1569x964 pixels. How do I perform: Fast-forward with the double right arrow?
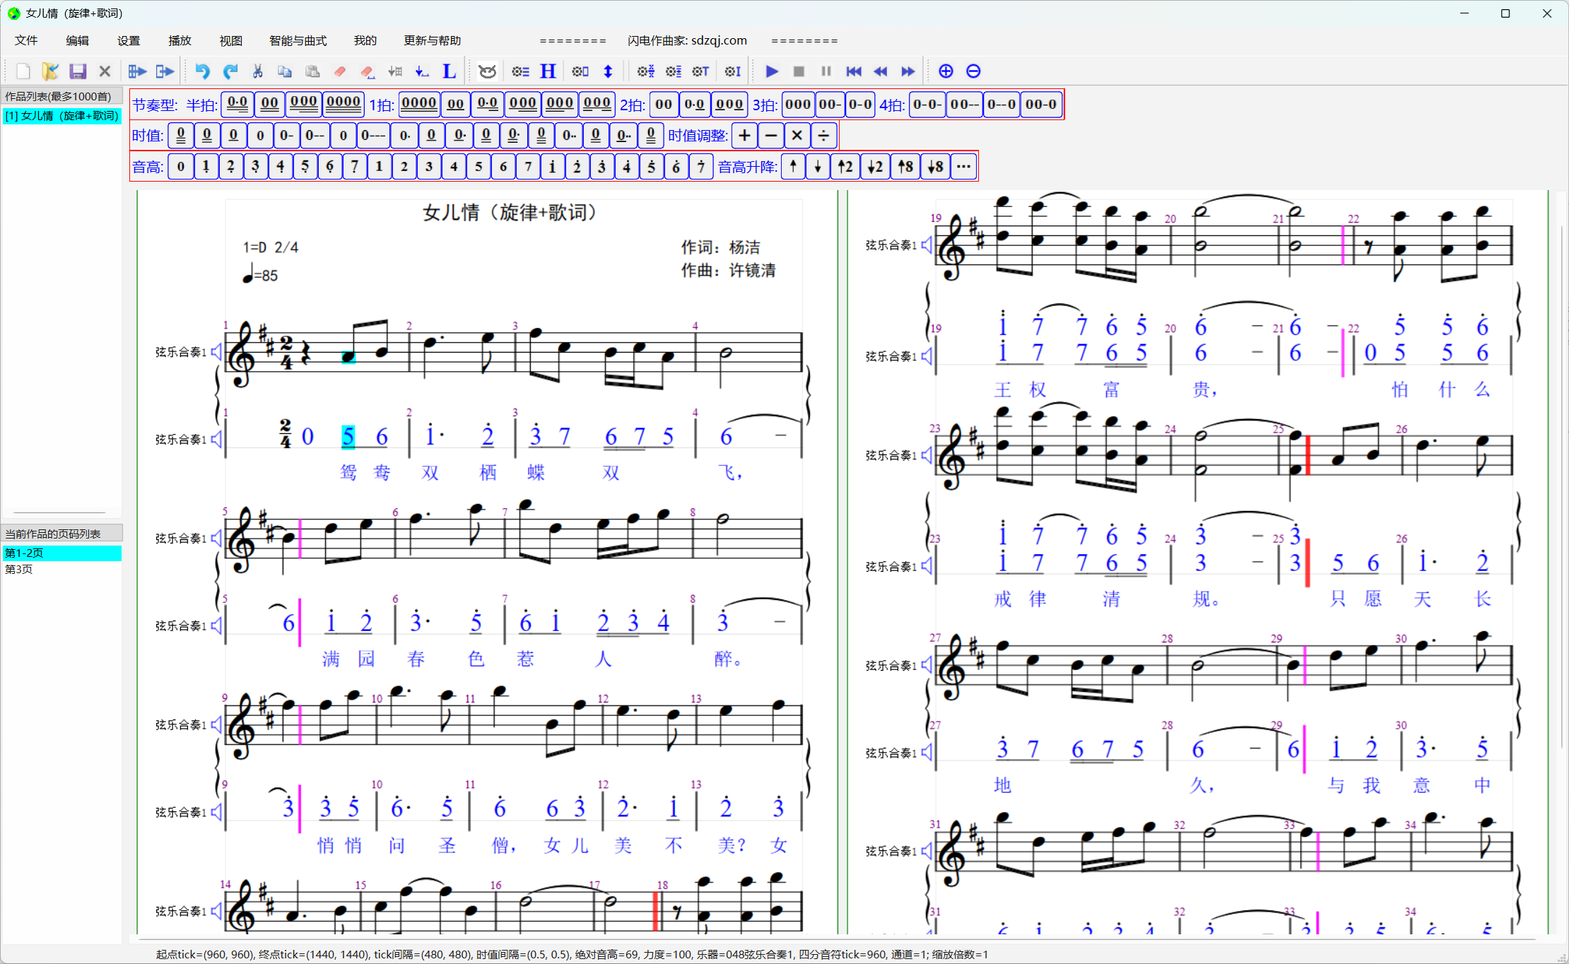[908, 71]
